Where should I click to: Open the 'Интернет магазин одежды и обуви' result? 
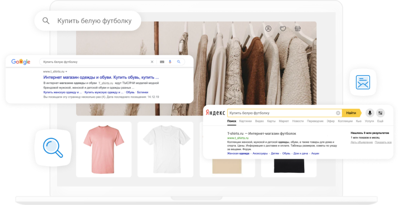point(101,77)
